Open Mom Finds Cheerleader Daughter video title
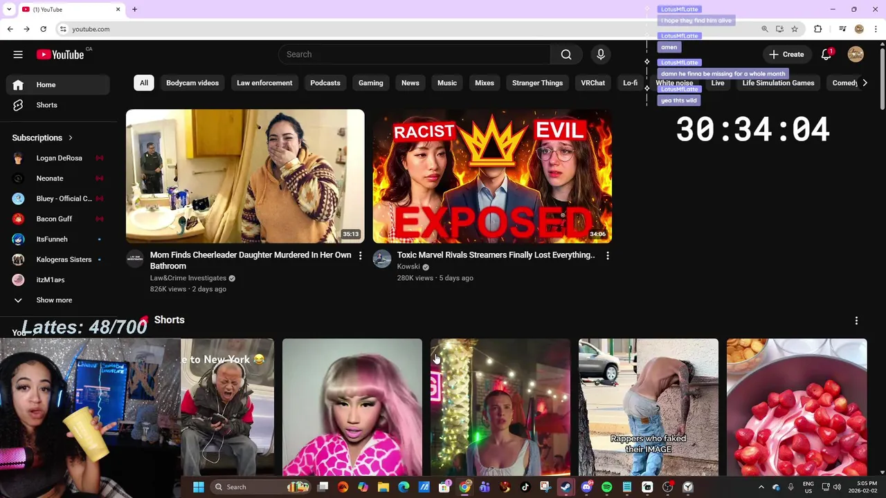Viewport: 886px width, 498px height. point(251,261)
